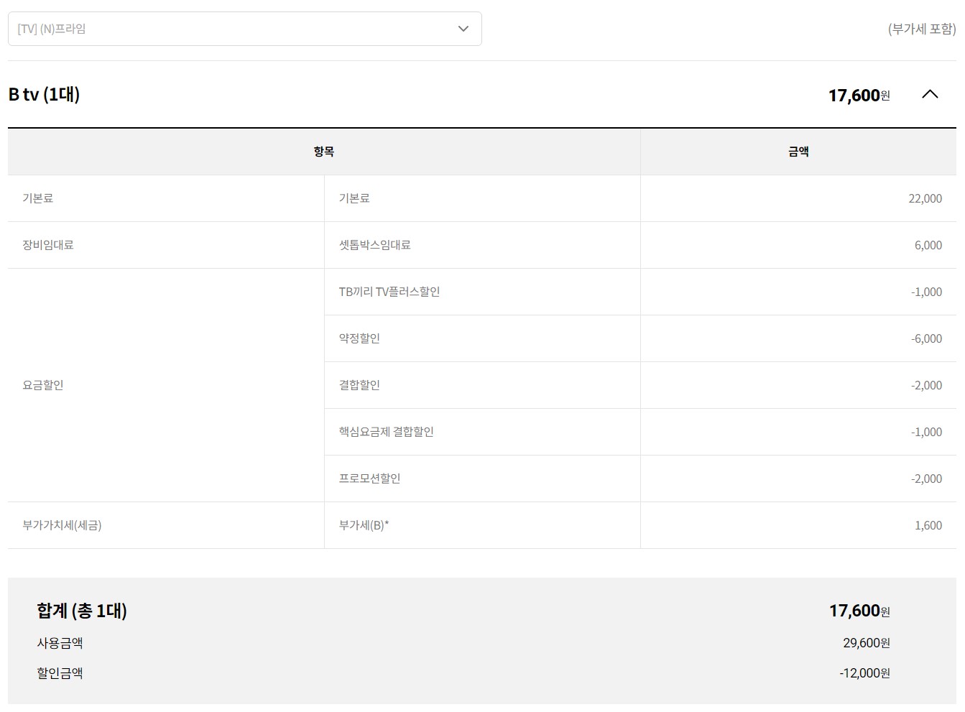Click the (부가세 포함) note

click(922, 29)
